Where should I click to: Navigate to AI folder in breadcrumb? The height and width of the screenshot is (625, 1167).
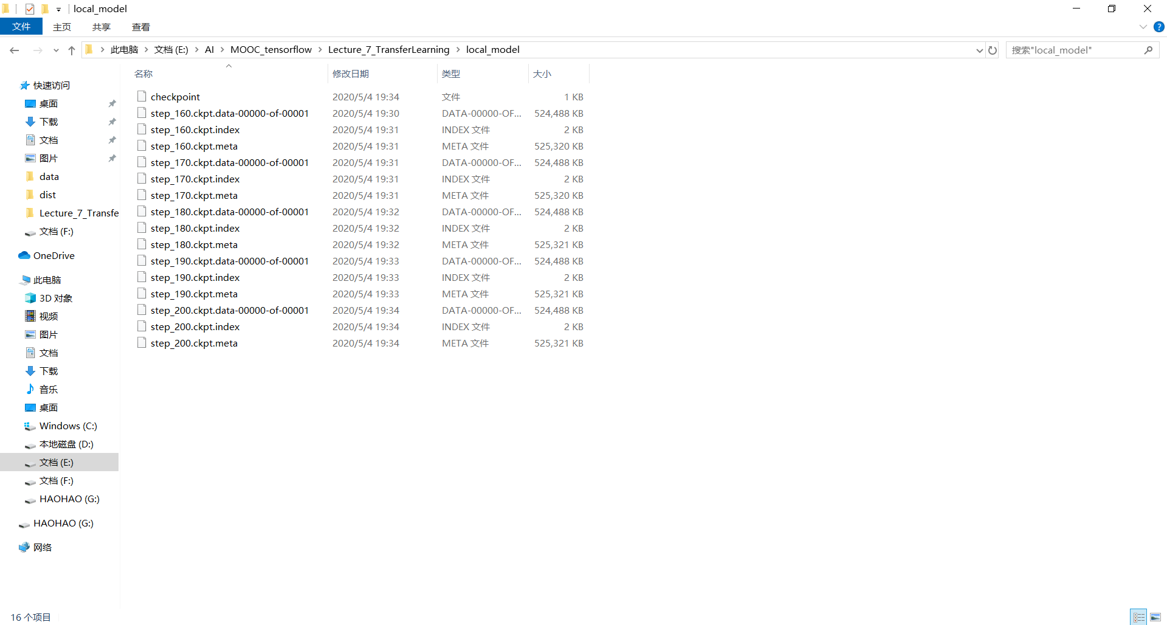pos(209,50)
